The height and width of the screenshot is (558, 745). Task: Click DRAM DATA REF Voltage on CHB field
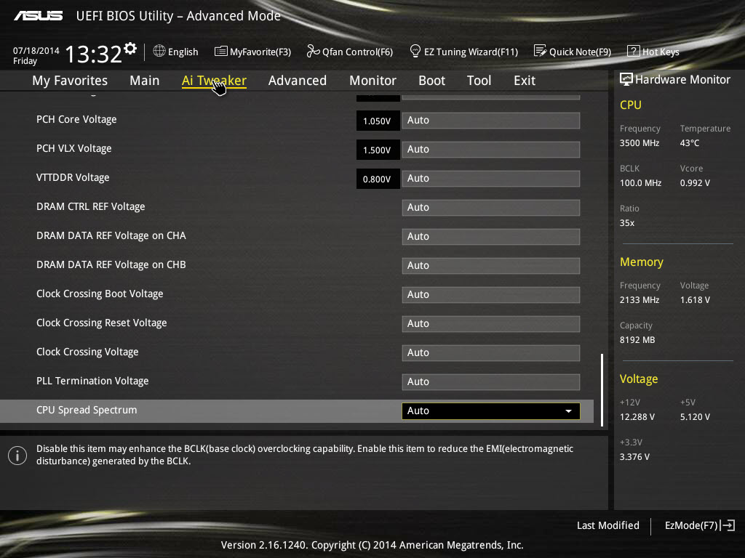[491, 265]
